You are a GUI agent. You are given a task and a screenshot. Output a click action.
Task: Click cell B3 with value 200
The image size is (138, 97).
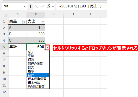(x=36, y=34)
